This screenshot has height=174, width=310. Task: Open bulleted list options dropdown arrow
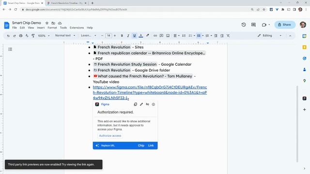tap(203, 36)
